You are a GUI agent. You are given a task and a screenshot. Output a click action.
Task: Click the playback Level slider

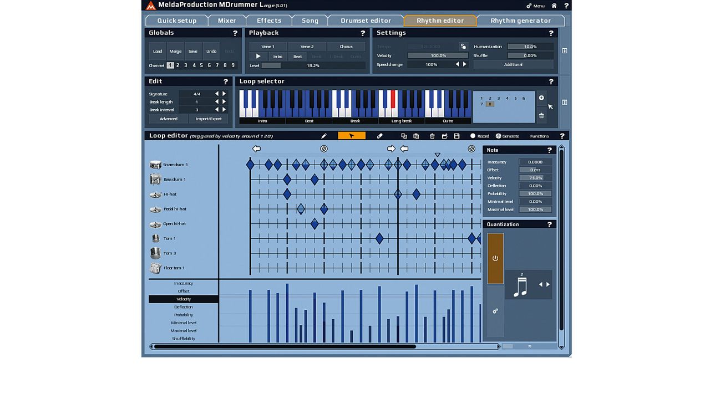(313, 65)
